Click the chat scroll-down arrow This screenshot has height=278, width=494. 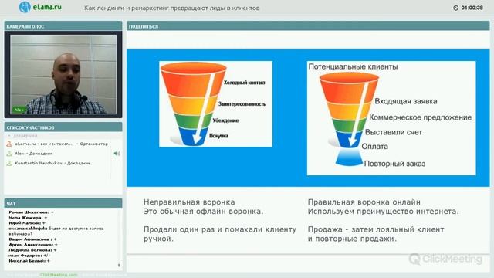pos(119,266)
